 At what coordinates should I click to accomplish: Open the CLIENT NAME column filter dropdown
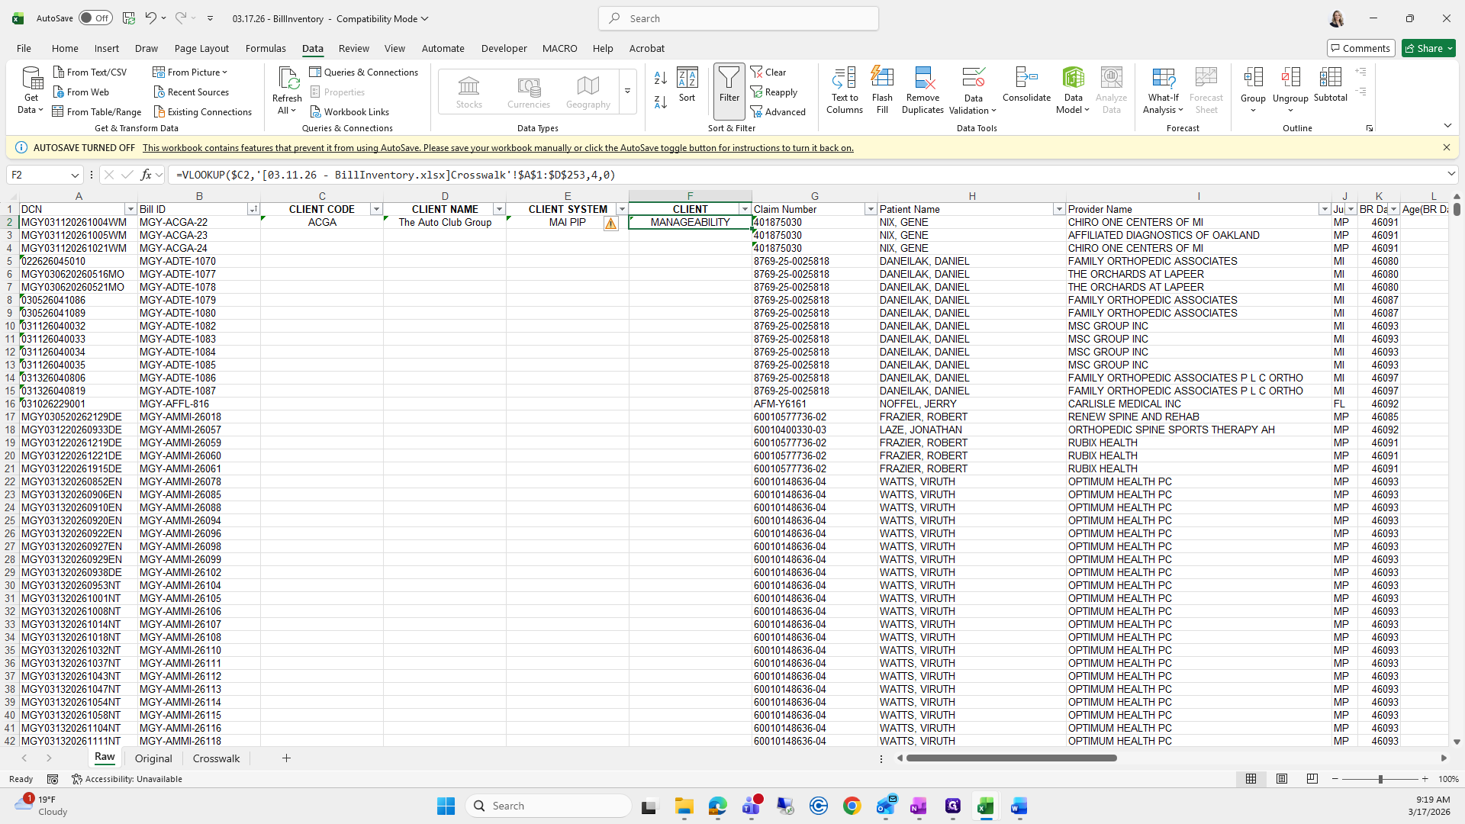click(499, 209)
